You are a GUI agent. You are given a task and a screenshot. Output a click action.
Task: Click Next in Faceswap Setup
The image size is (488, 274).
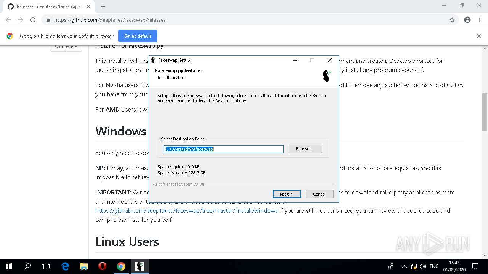click(x=287, y=194)
